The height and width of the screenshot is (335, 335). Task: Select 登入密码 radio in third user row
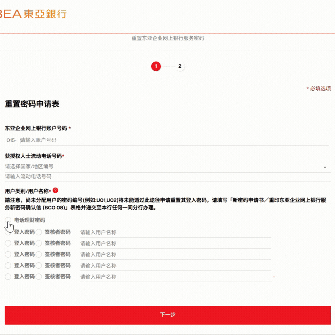point(8,254)
